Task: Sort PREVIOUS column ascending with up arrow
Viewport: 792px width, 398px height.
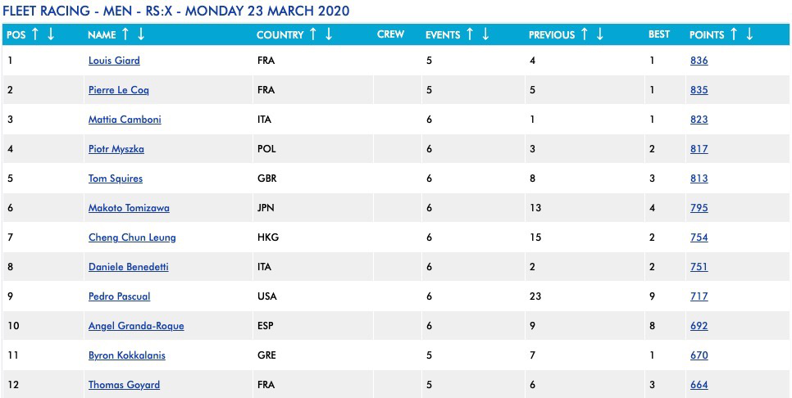Action: pos(583,34)
